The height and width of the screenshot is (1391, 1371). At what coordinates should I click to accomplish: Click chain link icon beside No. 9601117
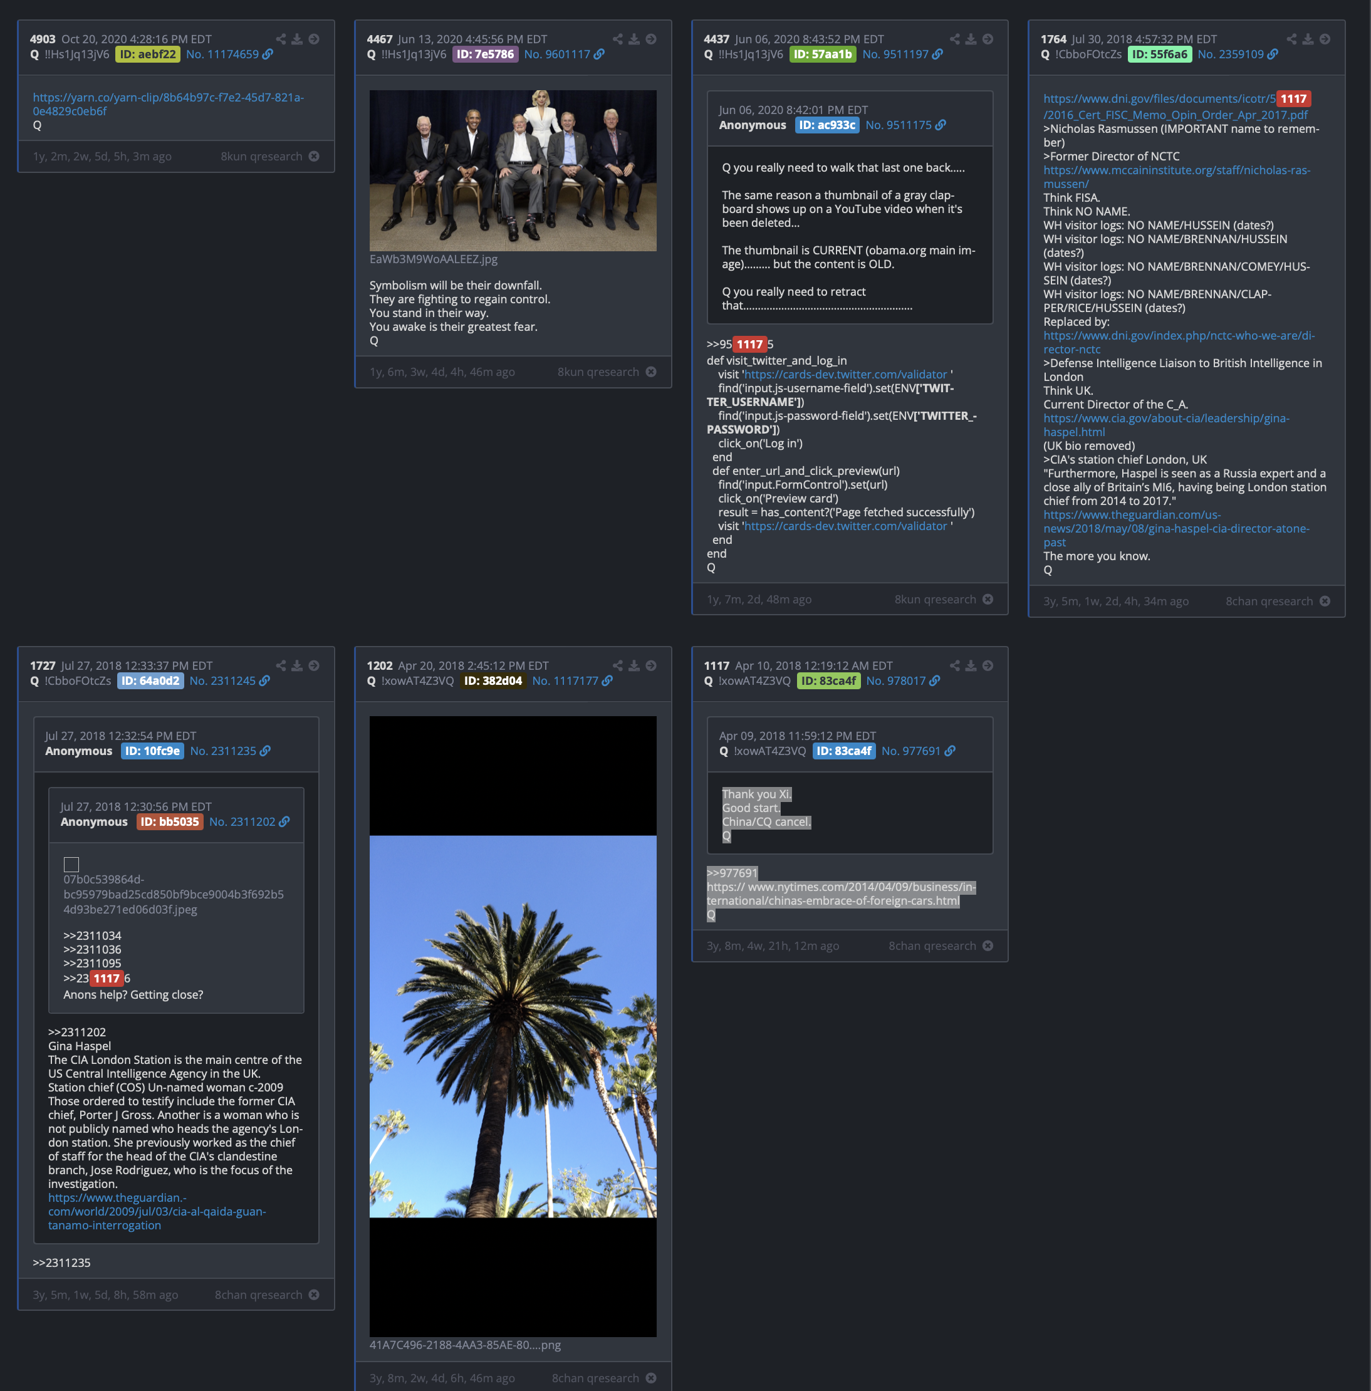click(x=599, y=54)
